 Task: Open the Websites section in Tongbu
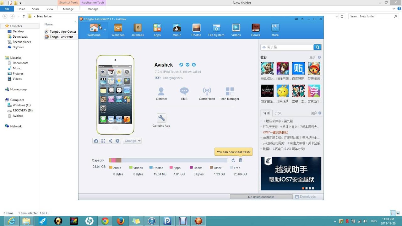click(x=118, y=30)
